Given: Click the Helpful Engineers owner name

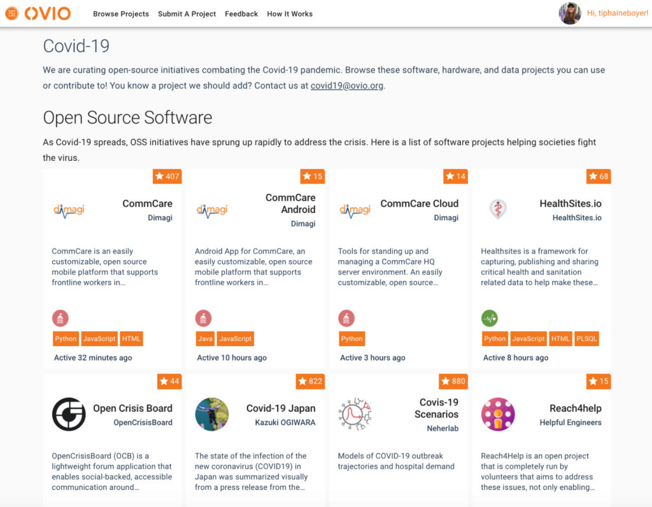Looking at the screenshot, I should tap(570, 422).
